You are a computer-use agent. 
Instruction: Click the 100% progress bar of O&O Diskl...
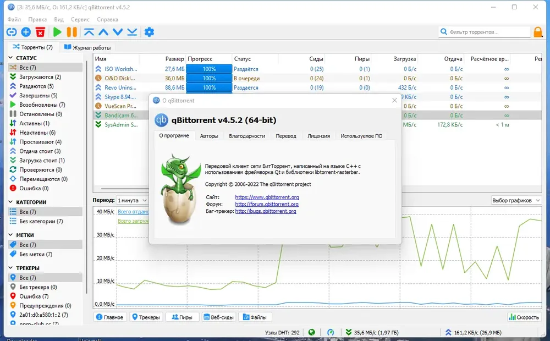[x=209, y=78]
